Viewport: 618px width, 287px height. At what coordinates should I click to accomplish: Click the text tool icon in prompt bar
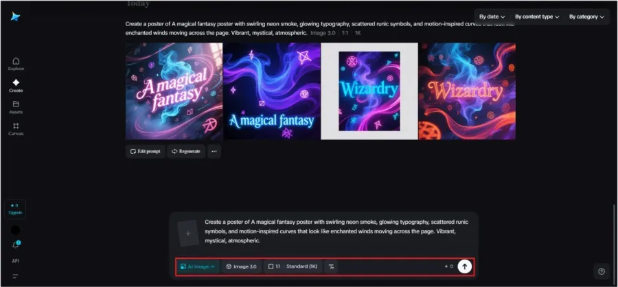pos(331,266)
